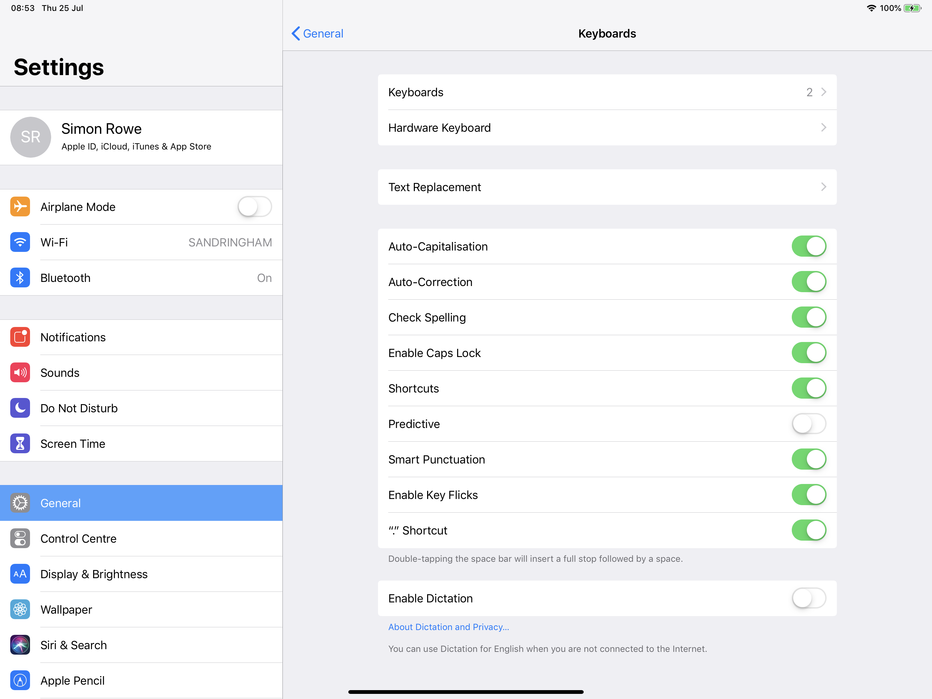Tap the Airplane Mode orange icon

point(20,206)
